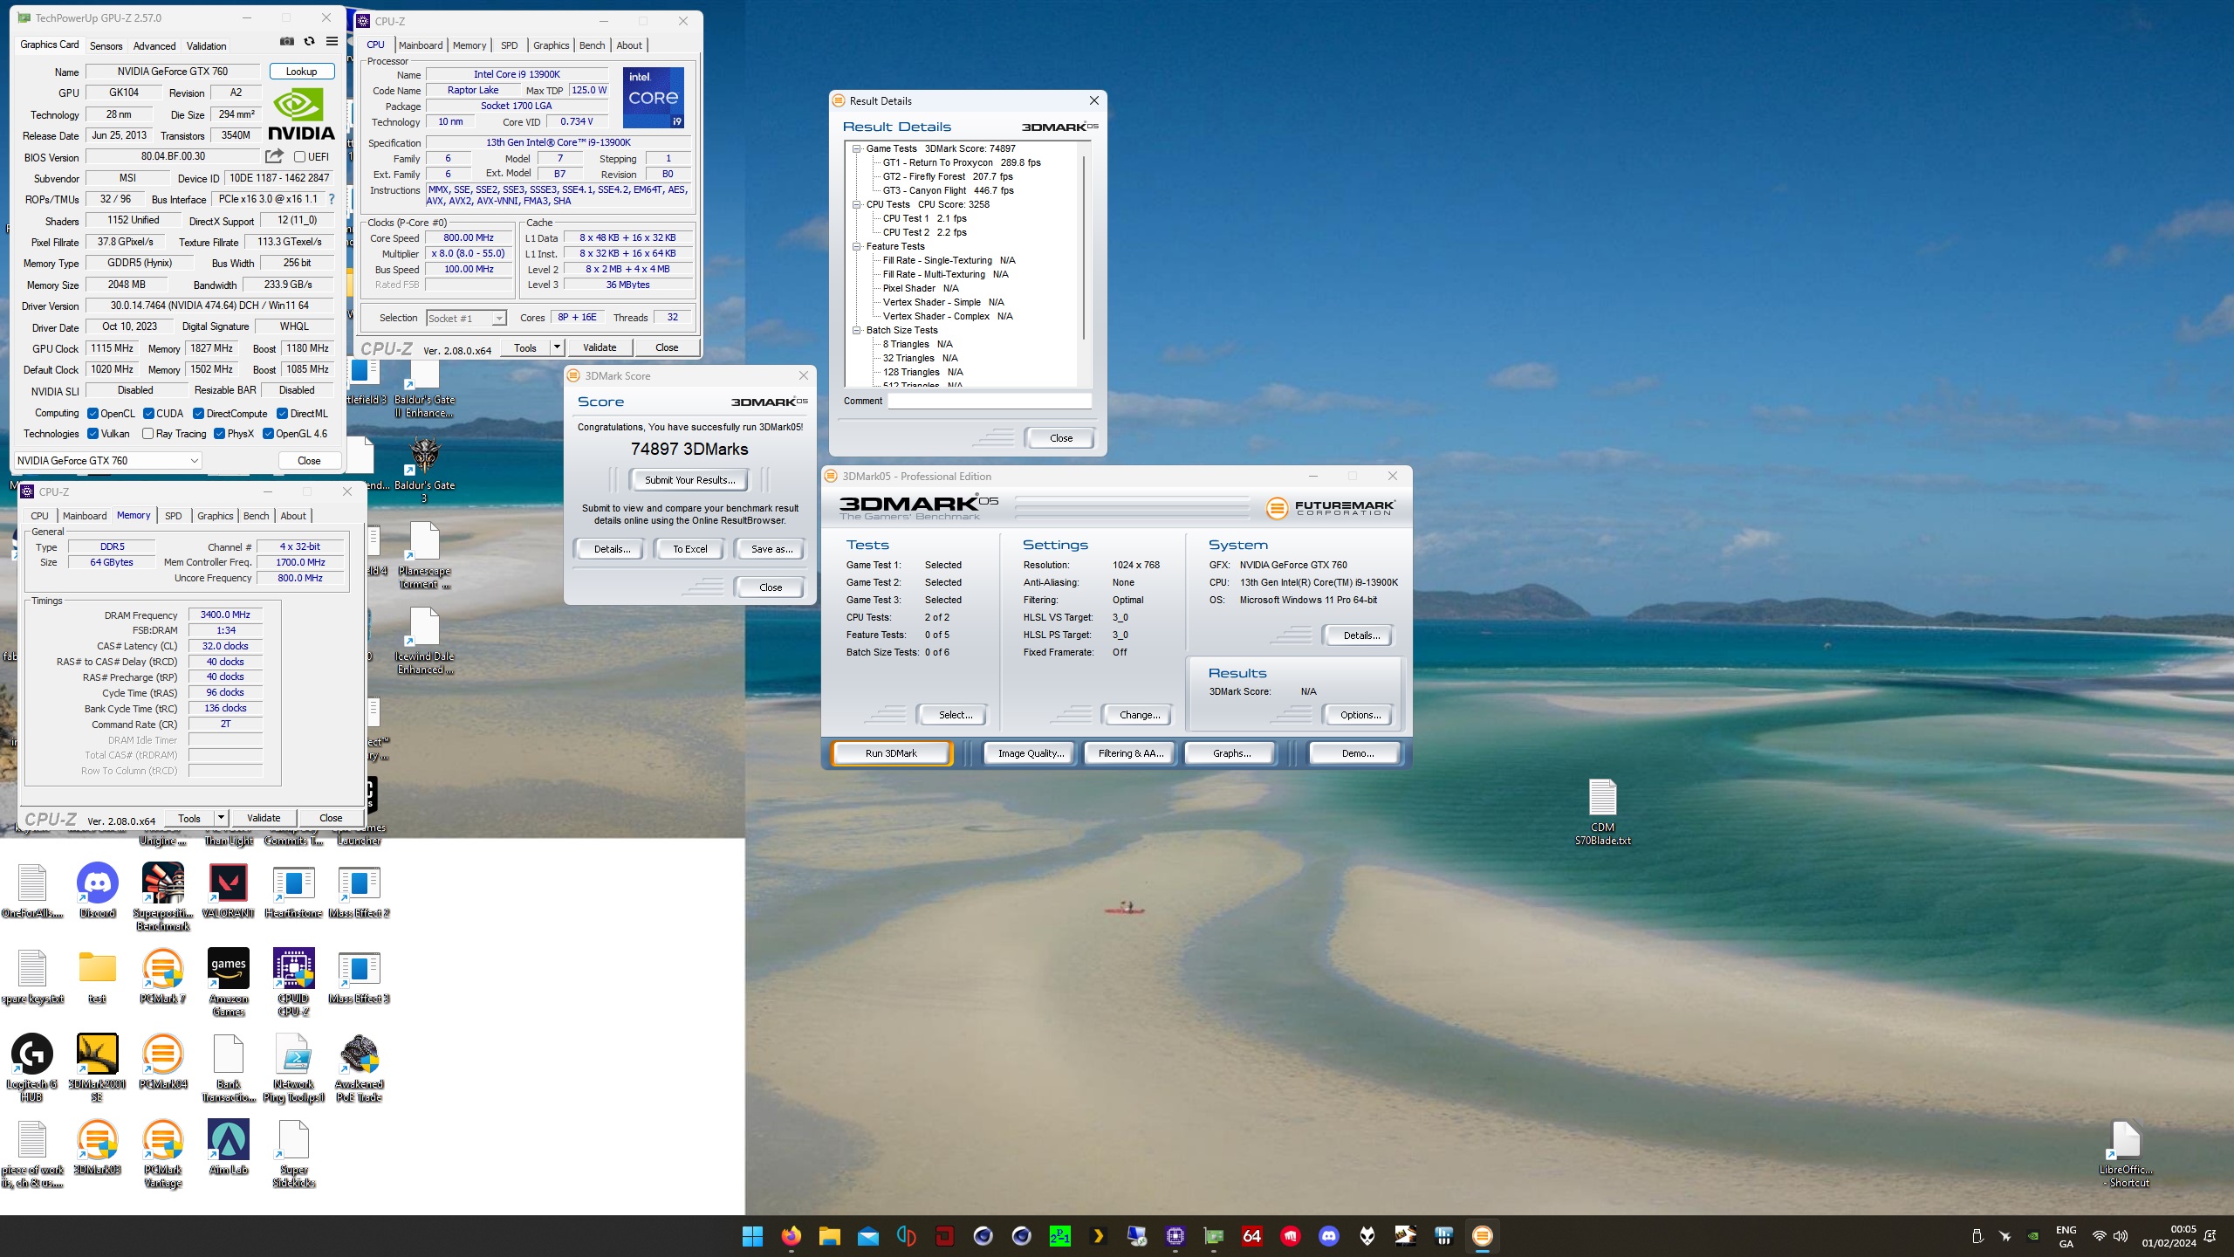Toggle the OpenCL checkbox
The height and width of the screenshot is (1257, 2234).
tap(93, 414)
